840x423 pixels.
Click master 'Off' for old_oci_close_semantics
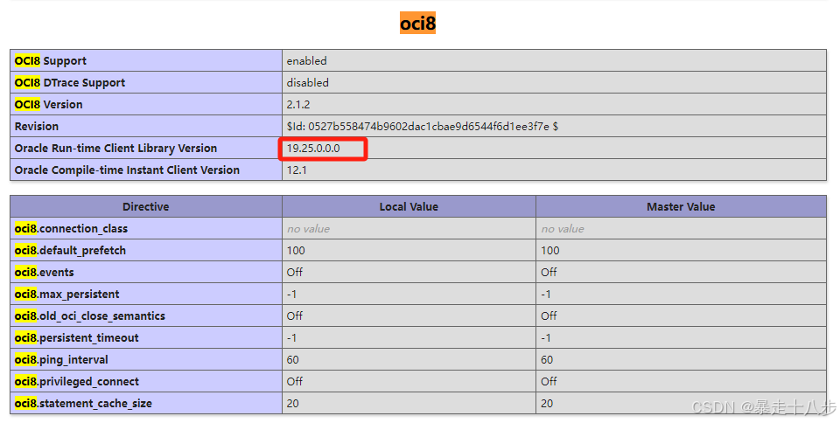pos(549,316)
